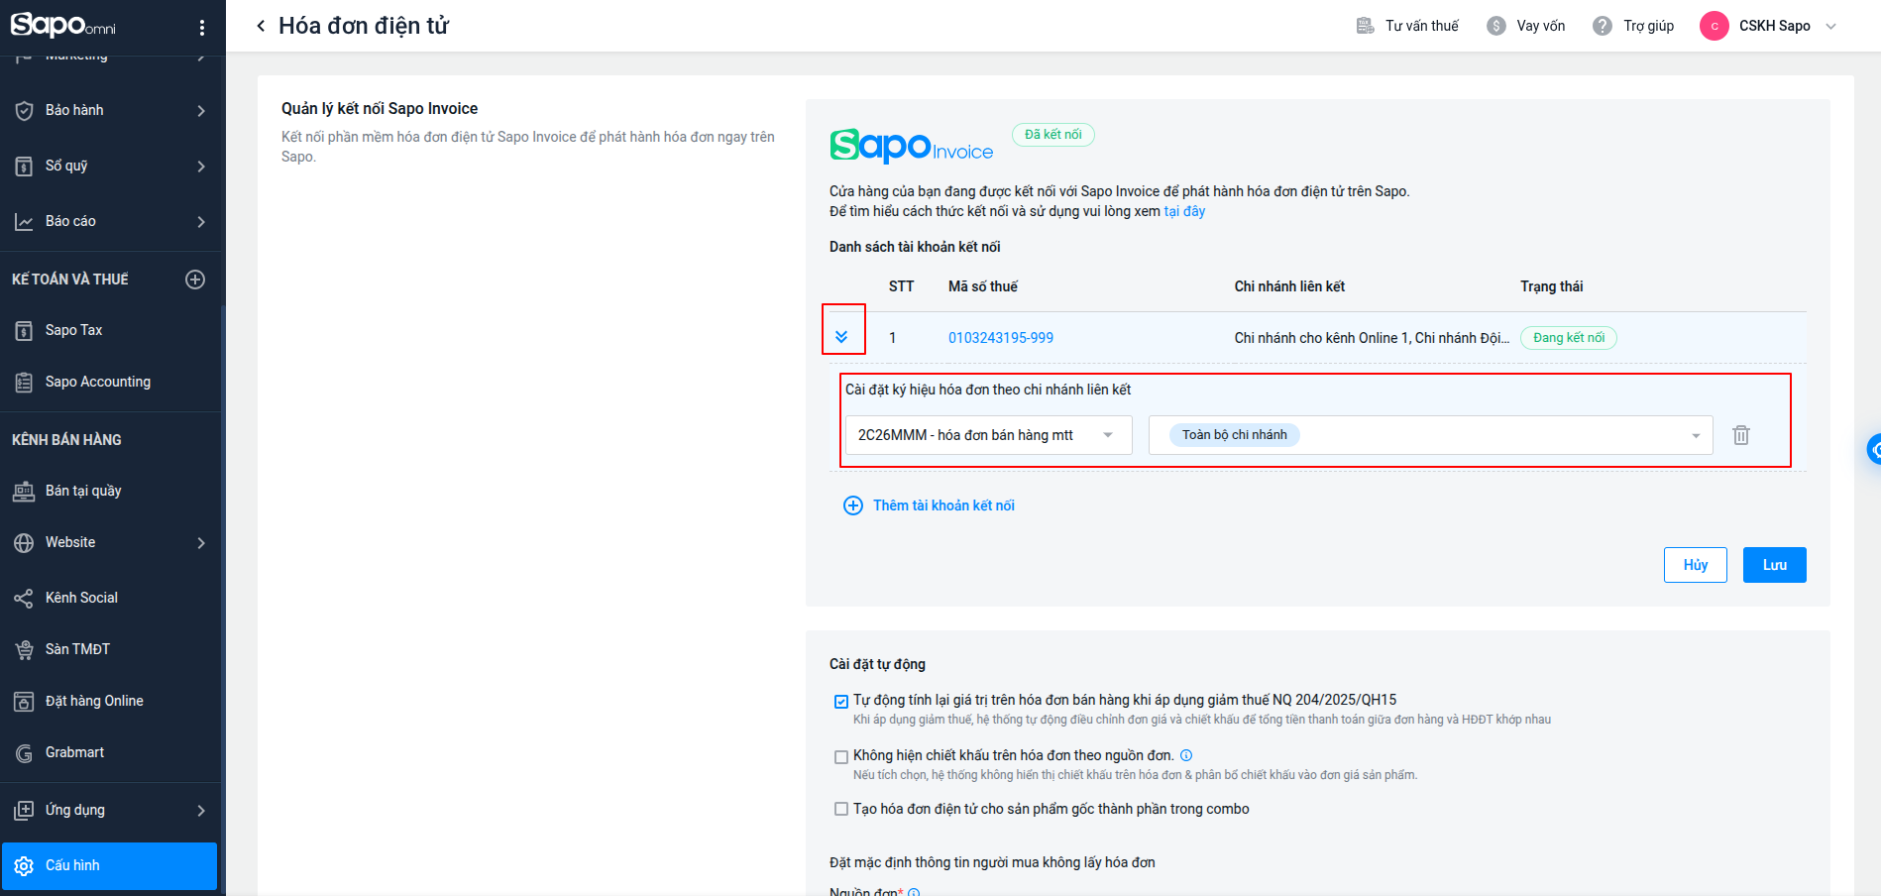Click the Trợ giúp link

coord(1648,26)
